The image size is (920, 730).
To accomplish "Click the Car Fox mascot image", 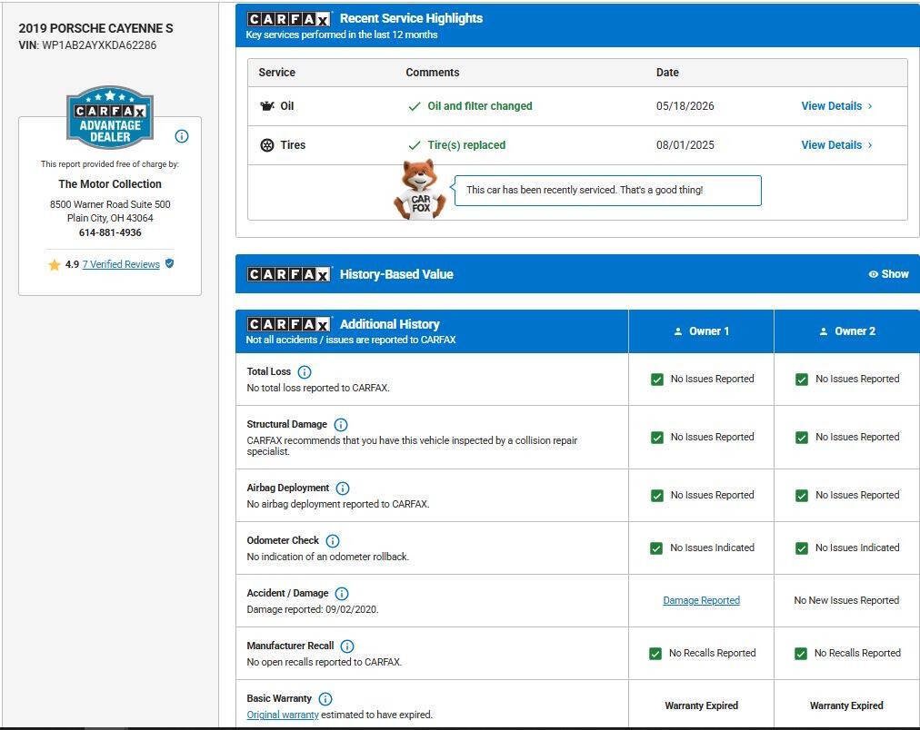I will (419, 191).
